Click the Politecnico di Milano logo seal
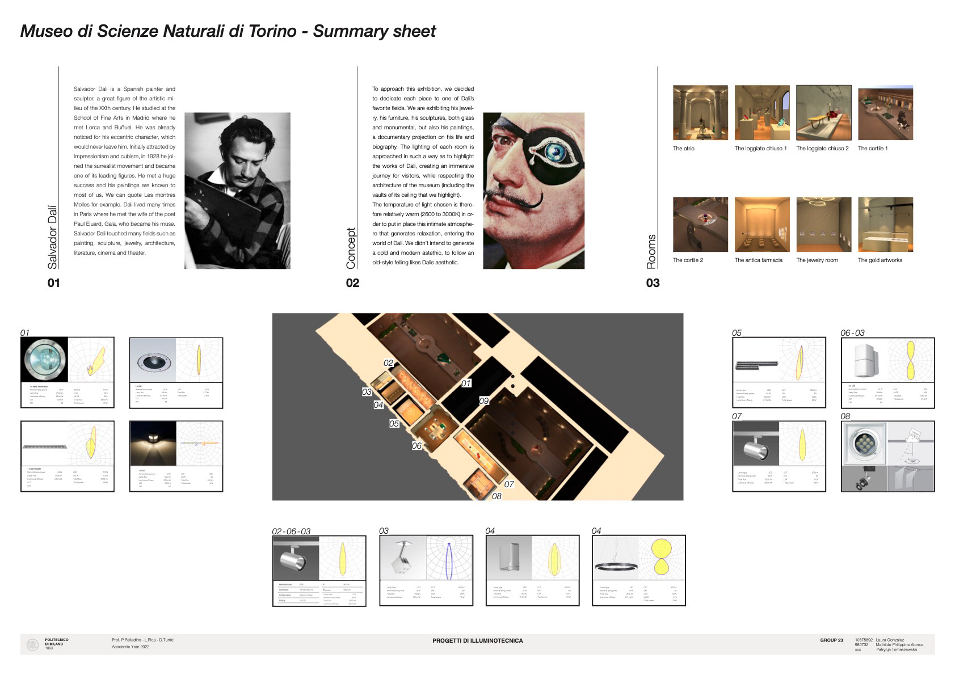The width and height of the screenshot is (955, 675). pos(33,644)
